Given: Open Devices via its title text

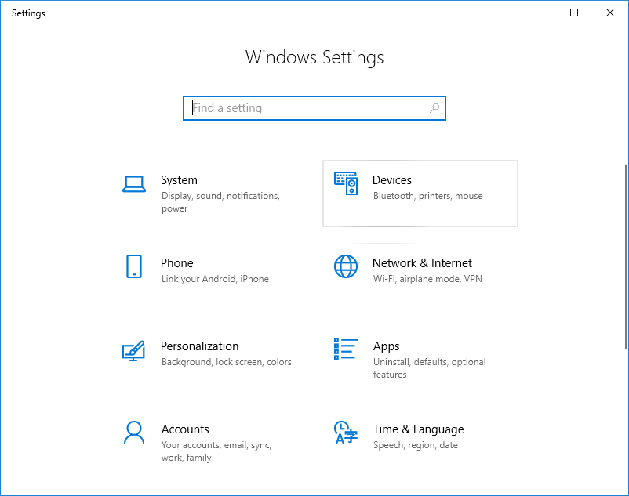Looking at the screenshot, I should click(x=392, y=180).
